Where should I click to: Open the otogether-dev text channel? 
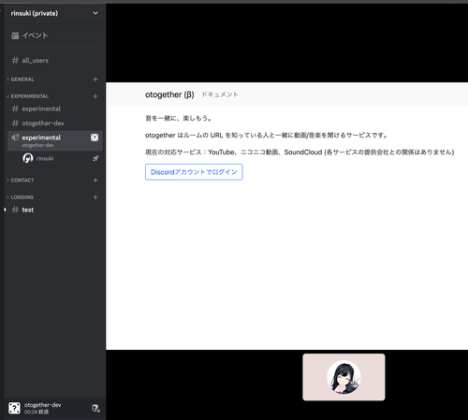(x=54, y=123)
